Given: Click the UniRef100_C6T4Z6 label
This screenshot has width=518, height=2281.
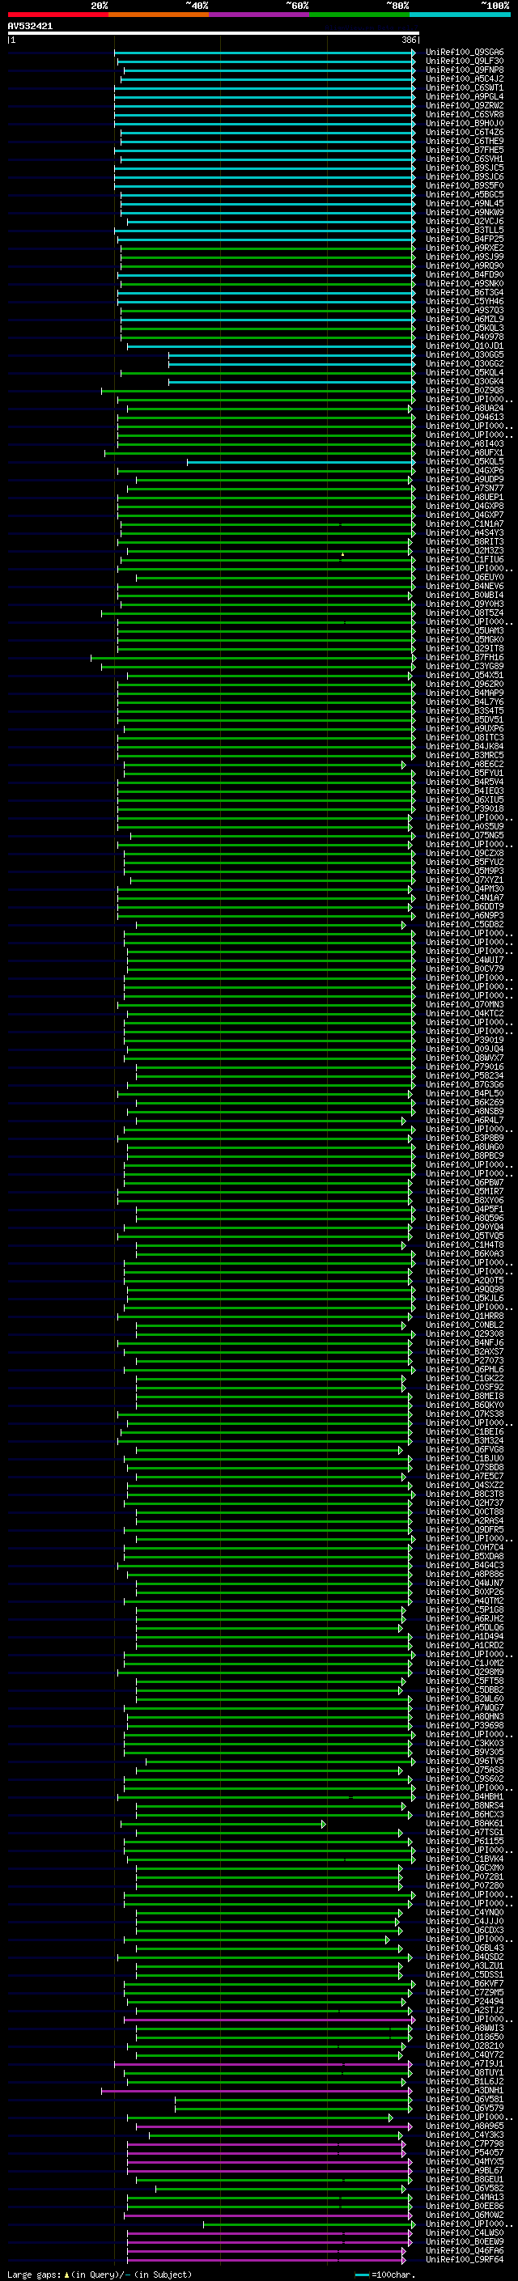Looking at the screenshot, I should [x=465, y=132].
